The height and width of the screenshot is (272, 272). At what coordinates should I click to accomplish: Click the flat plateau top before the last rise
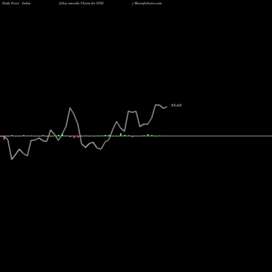tap(132, 112)
